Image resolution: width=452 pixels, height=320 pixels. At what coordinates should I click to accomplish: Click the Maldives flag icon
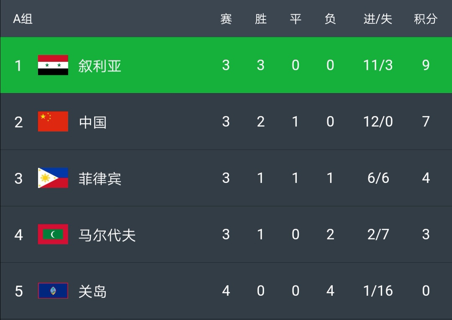pyautogui.click(x=52, y=235)
